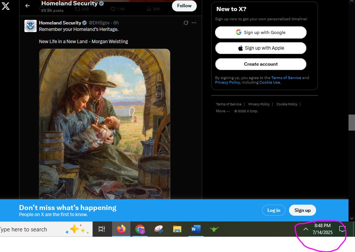The image size is (355, 252).
Task: Open Task View on the taskbar
Action: pos(102,229)
